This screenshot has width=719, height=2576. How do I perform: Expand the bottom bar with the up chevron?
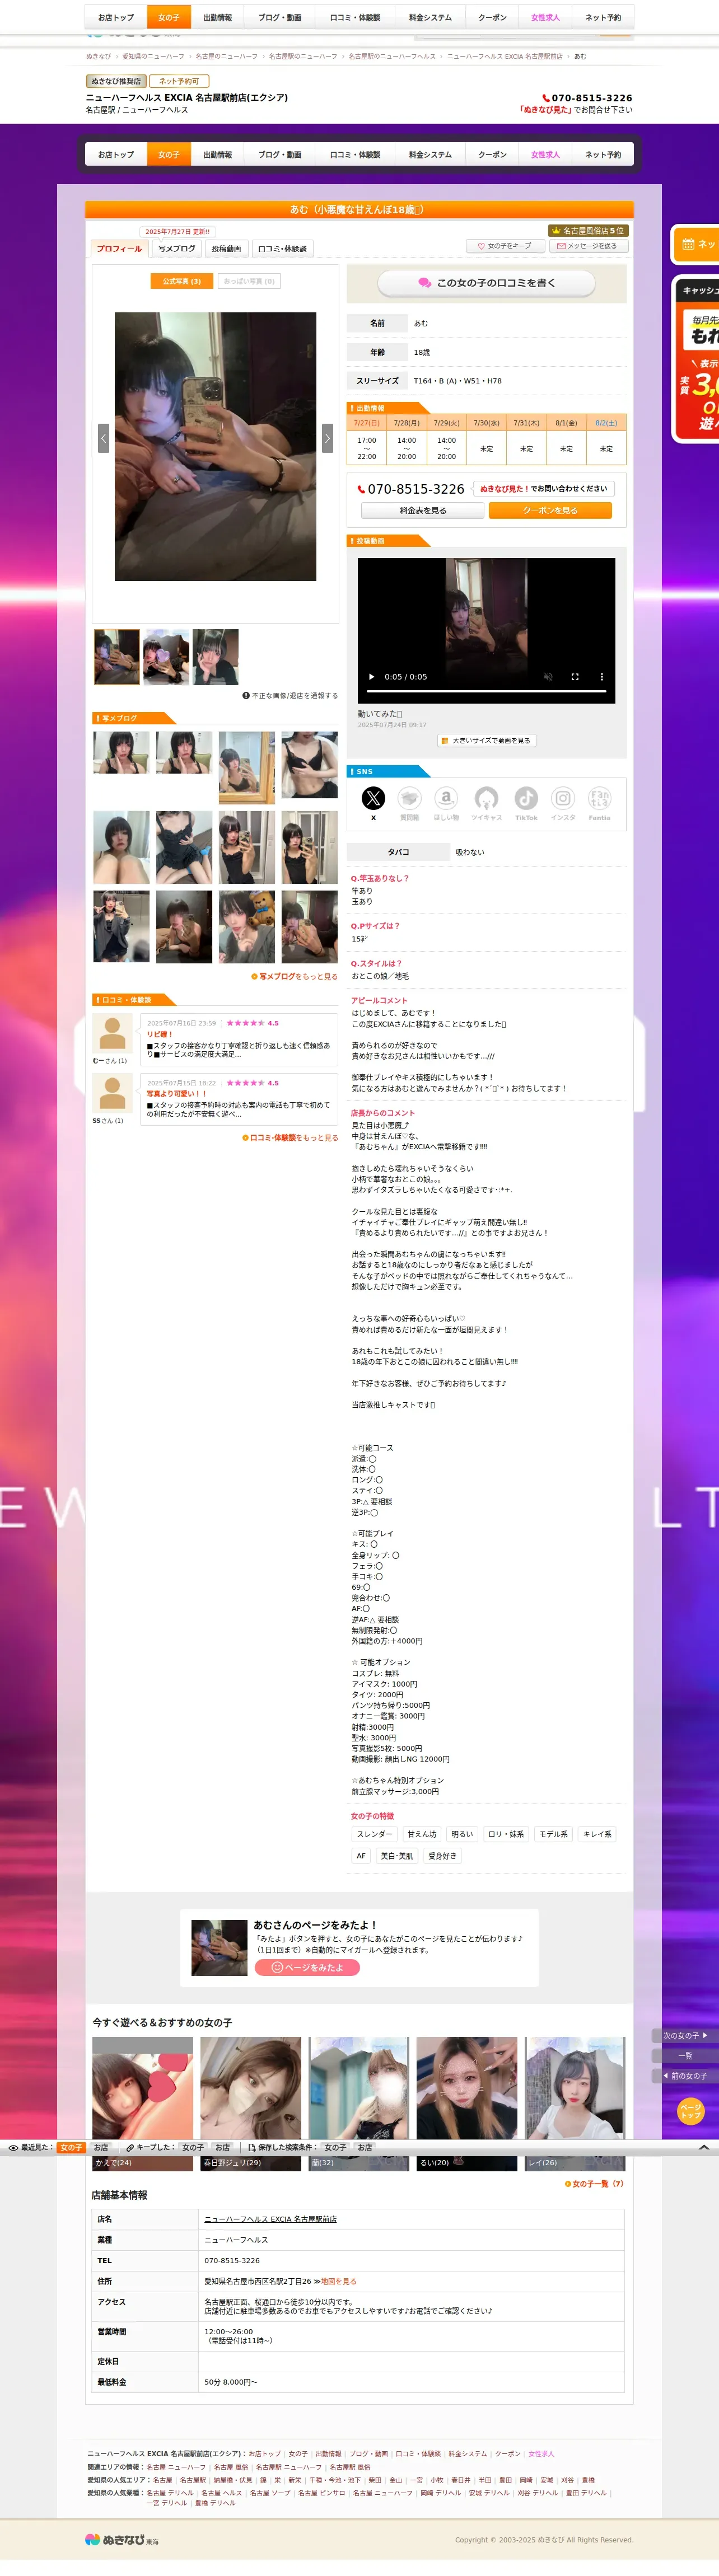pos(703,2147)
